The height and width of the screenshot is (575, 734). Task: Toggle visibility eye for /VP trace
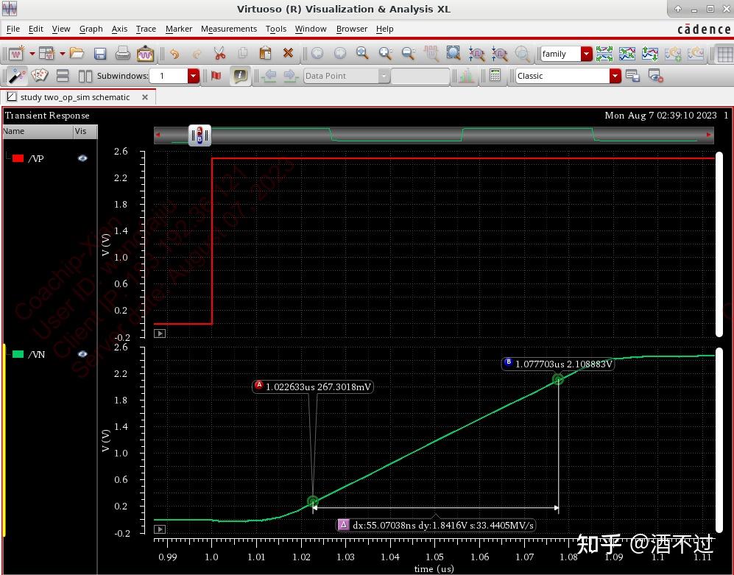point(82,158)
